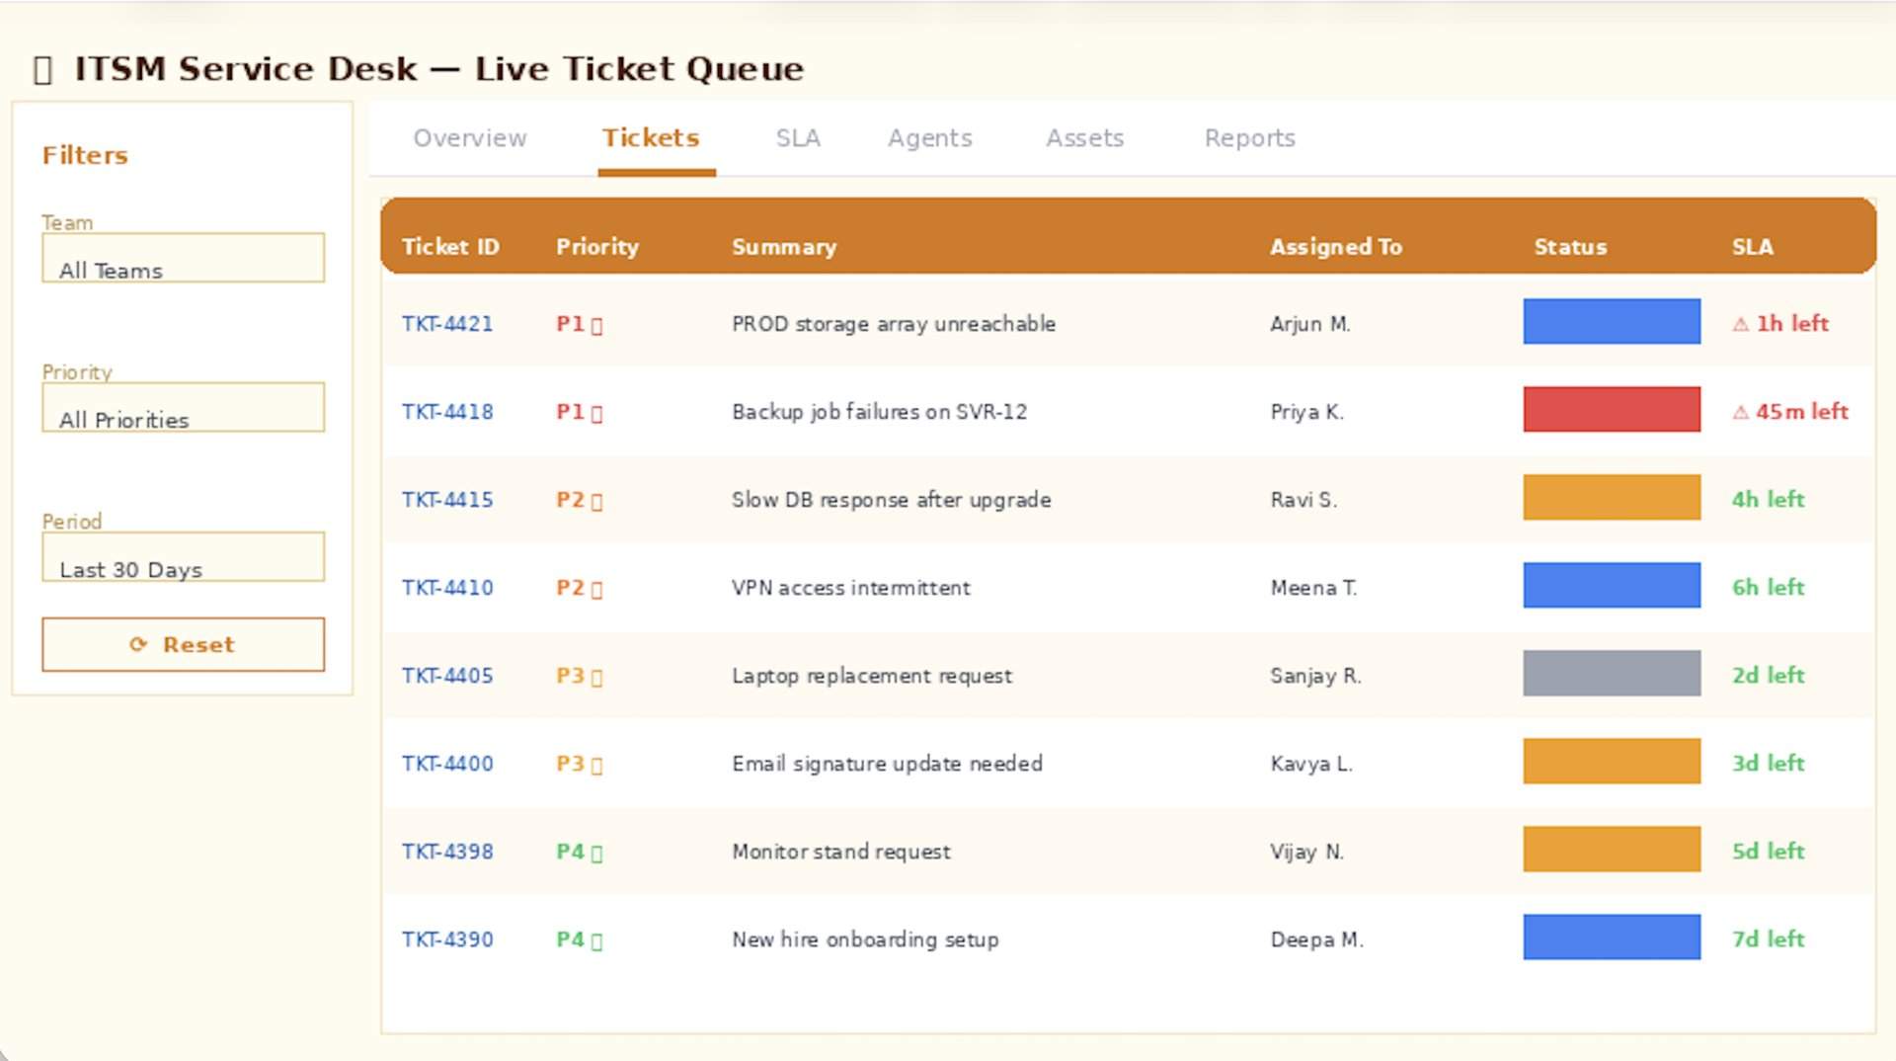Click the P1 priority icon on TKT-4421
The image size is (1896, 1061).
(x=594, y=323)
